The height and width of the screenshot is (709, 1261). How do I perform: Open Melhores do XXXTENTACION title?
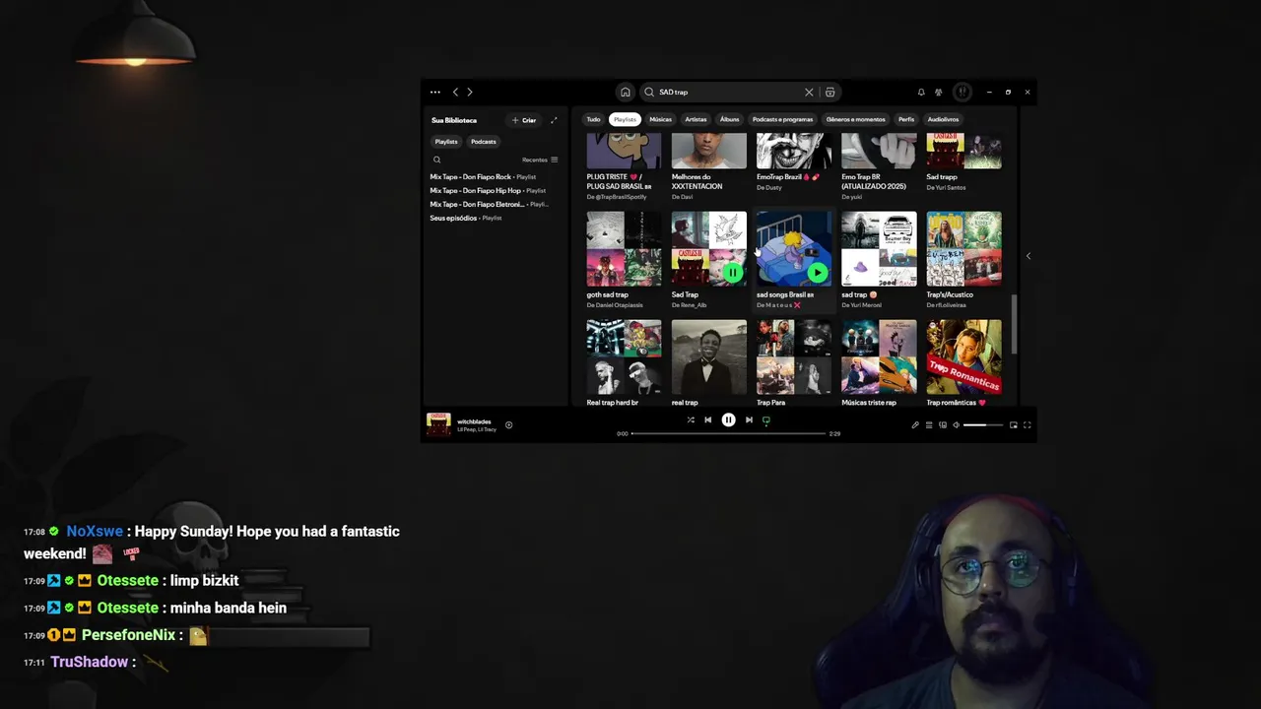pyautogui.click(x=697, y=181)
